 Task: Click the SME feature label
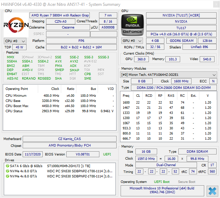click(x=88, y=79)
